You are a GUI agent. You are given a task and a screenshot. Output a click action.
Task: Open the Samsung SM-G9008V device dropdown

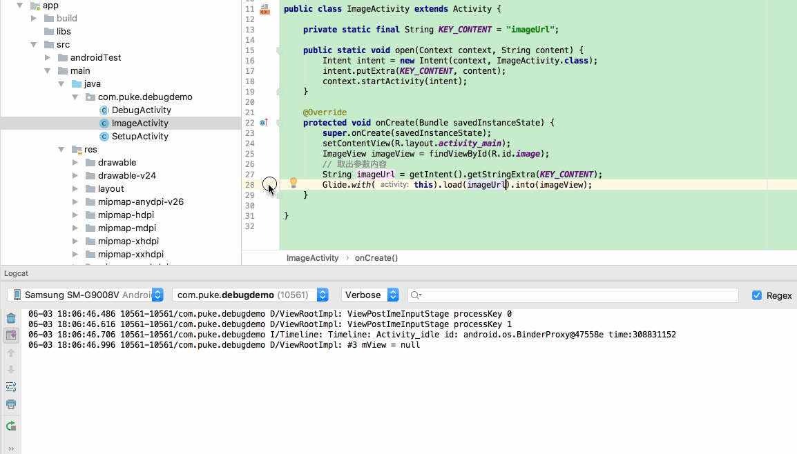157,295
